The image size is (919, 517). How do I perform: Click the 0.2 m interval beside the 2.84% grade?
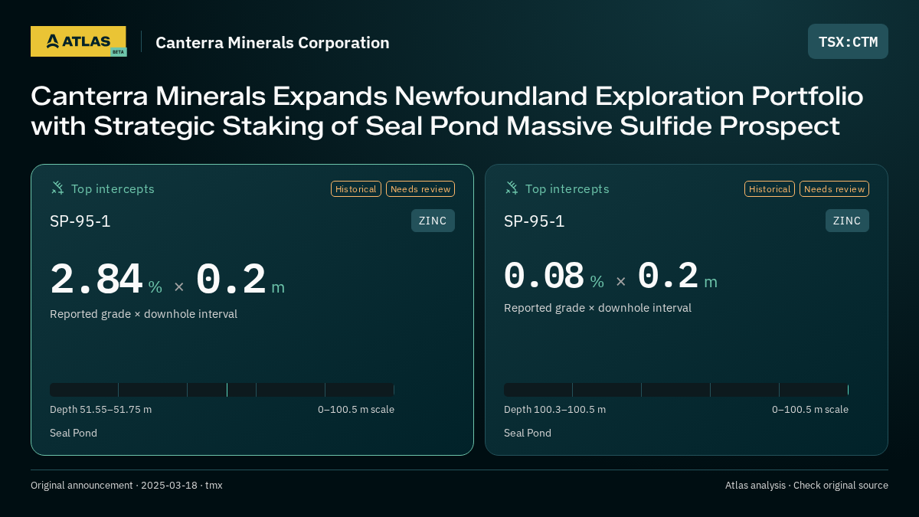click(x=240, y=280)
